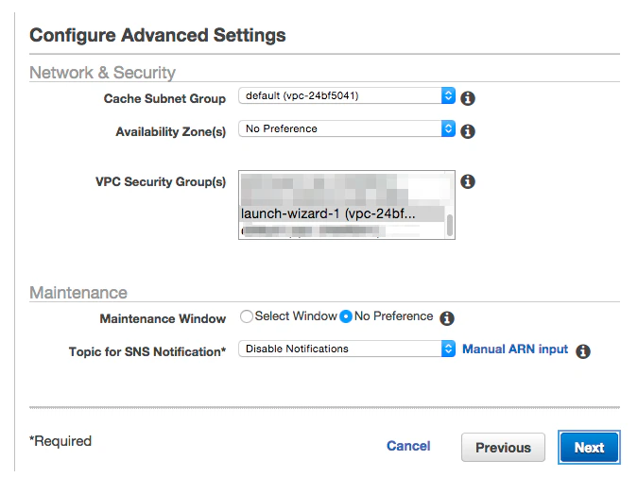Image resolution: width=638 pixels, height=494 pixels.
Task: Click the Cancel link
Action: pos(408,446)
